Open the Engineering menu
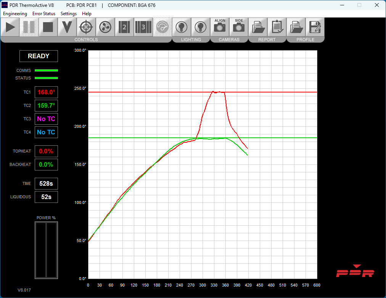386x298 pixels. (15, 13)
